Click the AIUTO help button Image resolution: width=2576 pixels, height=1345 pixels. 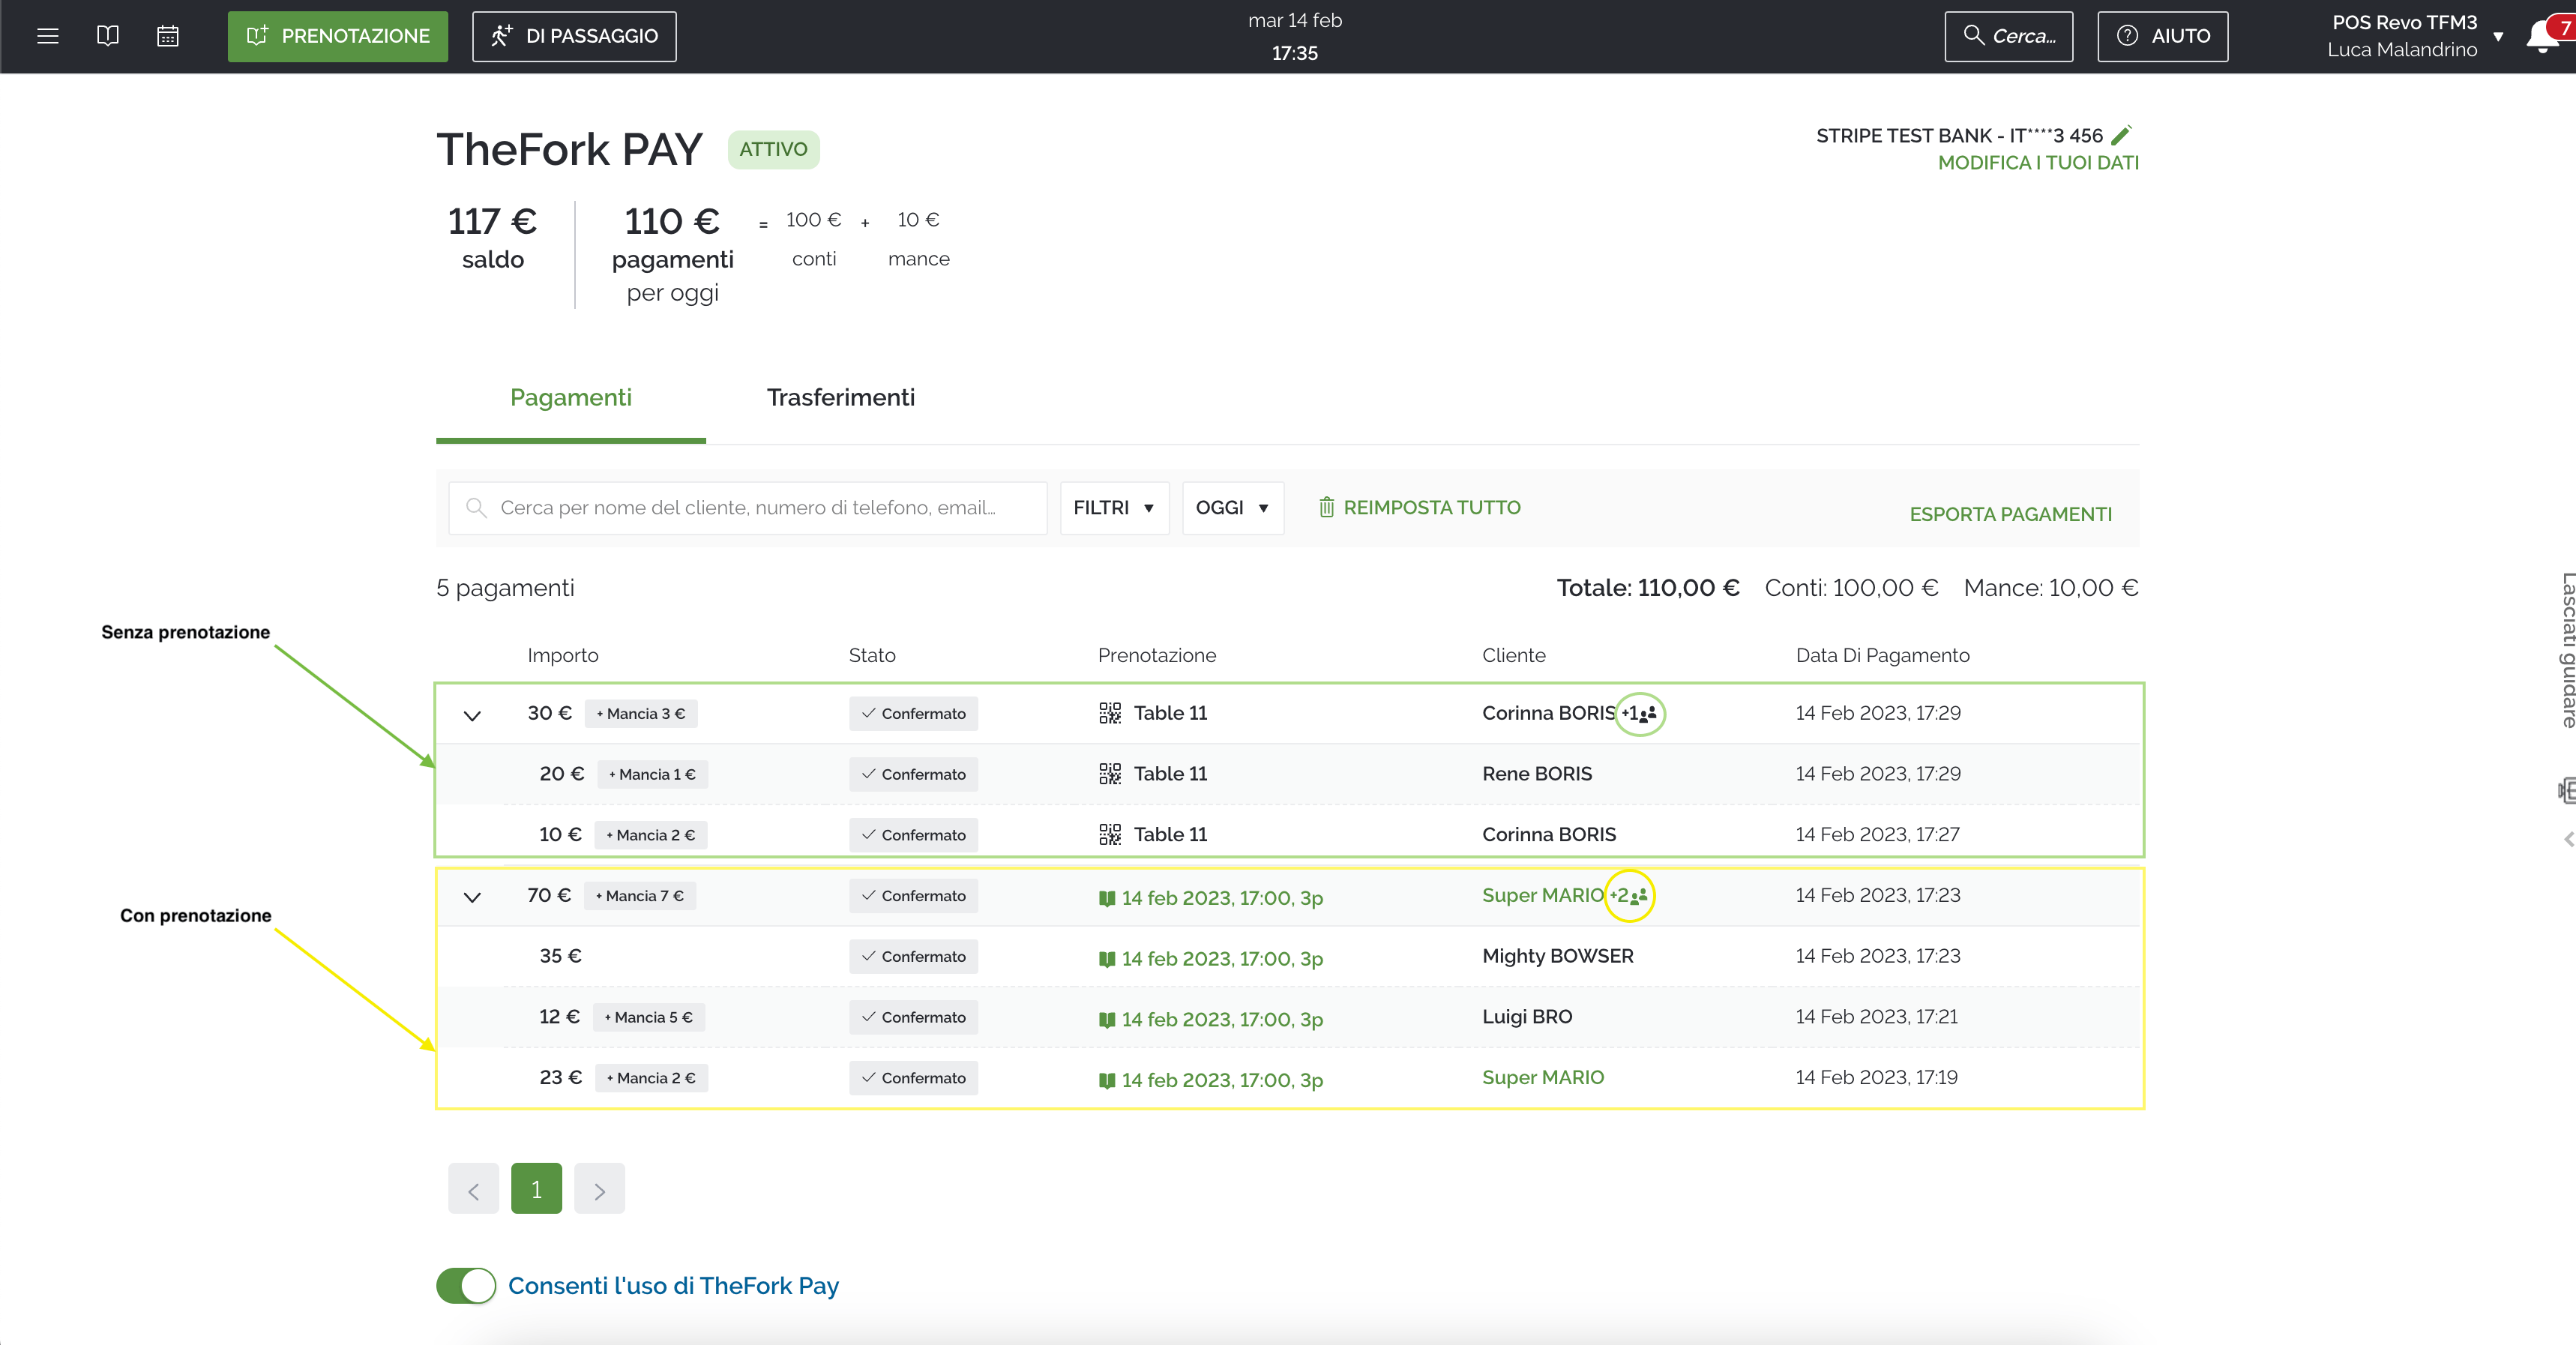point(2162,36)
